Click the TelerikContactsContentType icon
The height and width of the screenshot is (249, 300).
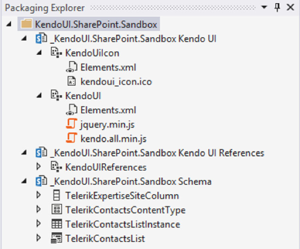[56, 210]
